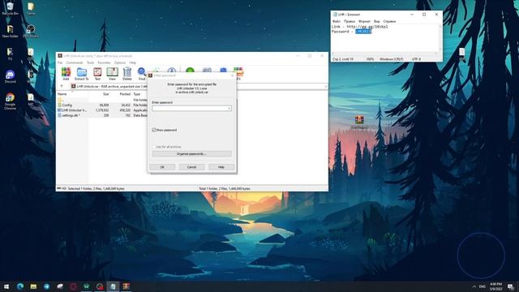The width and height of the screenshot is (519, 292).
Task: Click the ENG language indicator in the taskbar
Action: pyautogui.click(x=483, y=286)
